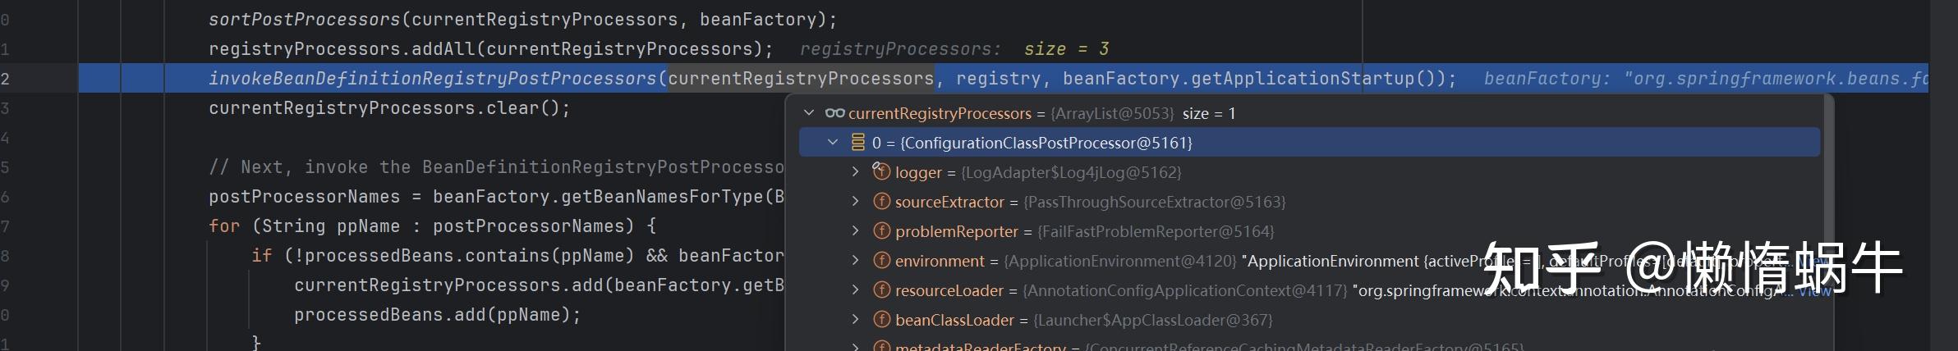Click the field icon next to problemReporter
Screen dimensions: 1958x351
coord(881,231)
